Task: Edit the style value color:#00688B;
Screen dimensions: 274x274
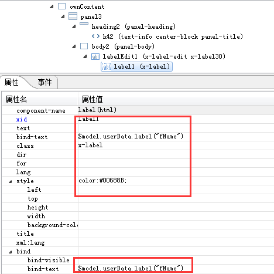Action: (x=176, y=181)
